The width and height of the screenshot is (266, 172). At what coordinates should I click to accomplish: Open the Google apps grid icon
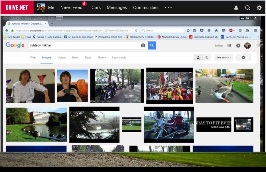coord(229,46)
